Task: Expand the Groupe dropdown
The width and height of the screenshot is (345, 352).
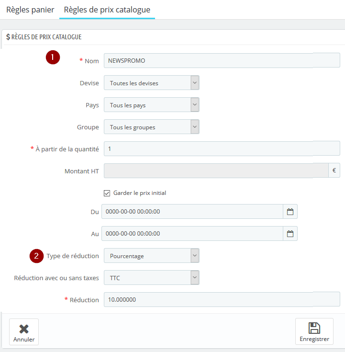Action: (x=151, y=127)
